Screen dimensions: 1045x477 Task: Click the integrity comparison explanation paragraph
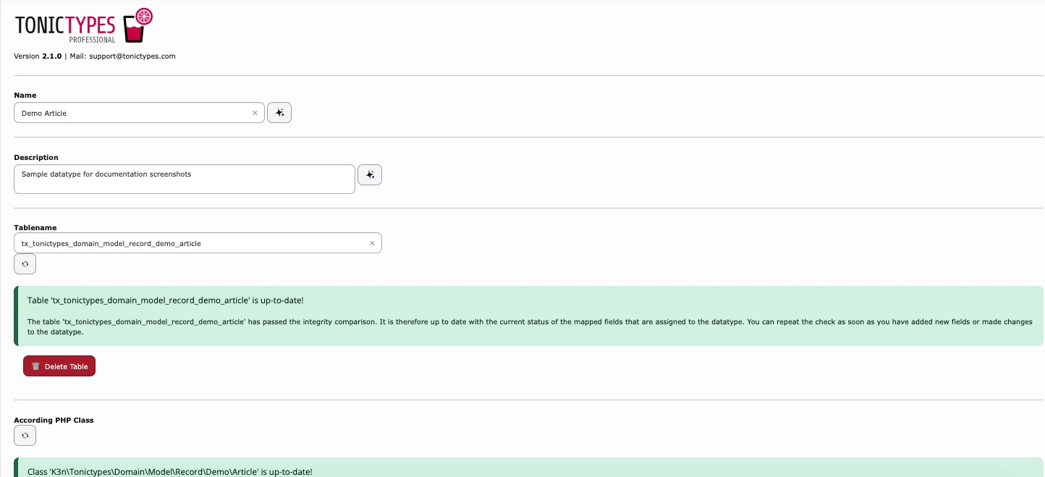pos(530,326)
